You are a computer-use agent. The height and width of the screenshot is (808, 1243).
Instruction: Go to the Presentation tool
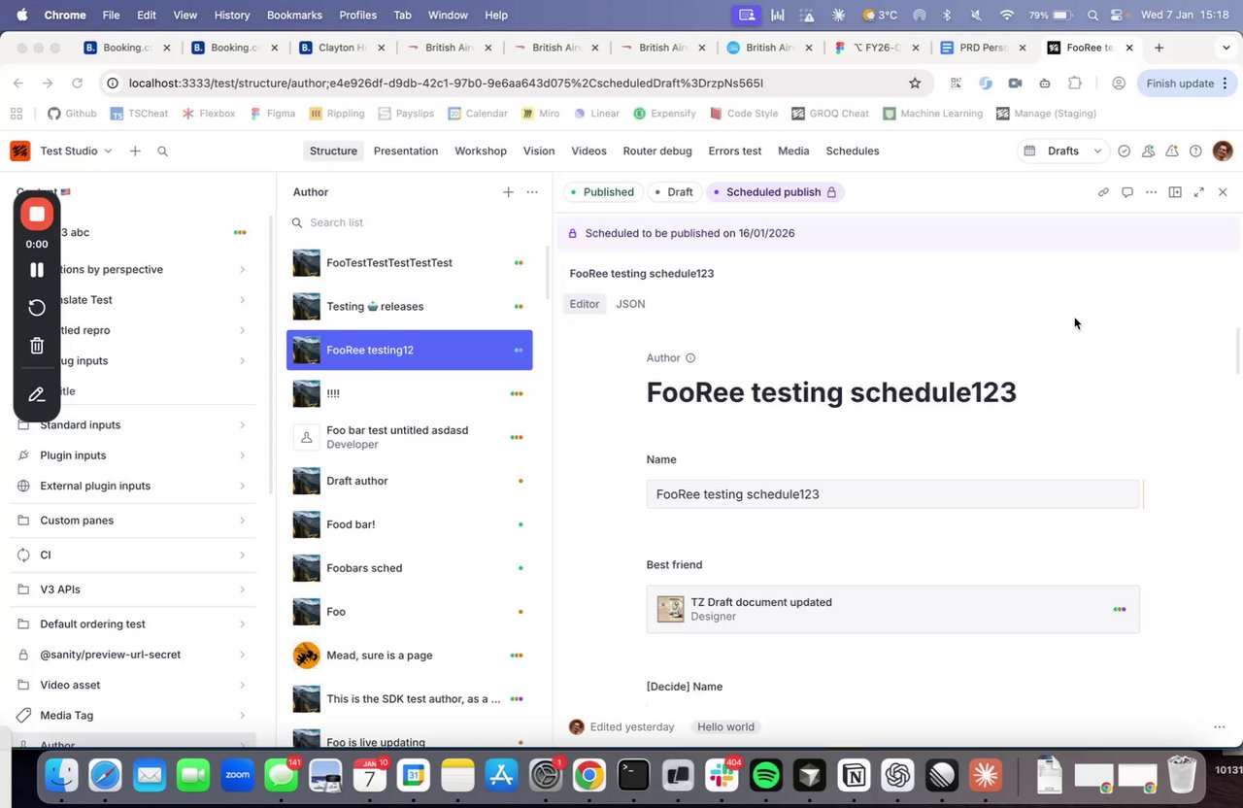click(x=406, y=151)
